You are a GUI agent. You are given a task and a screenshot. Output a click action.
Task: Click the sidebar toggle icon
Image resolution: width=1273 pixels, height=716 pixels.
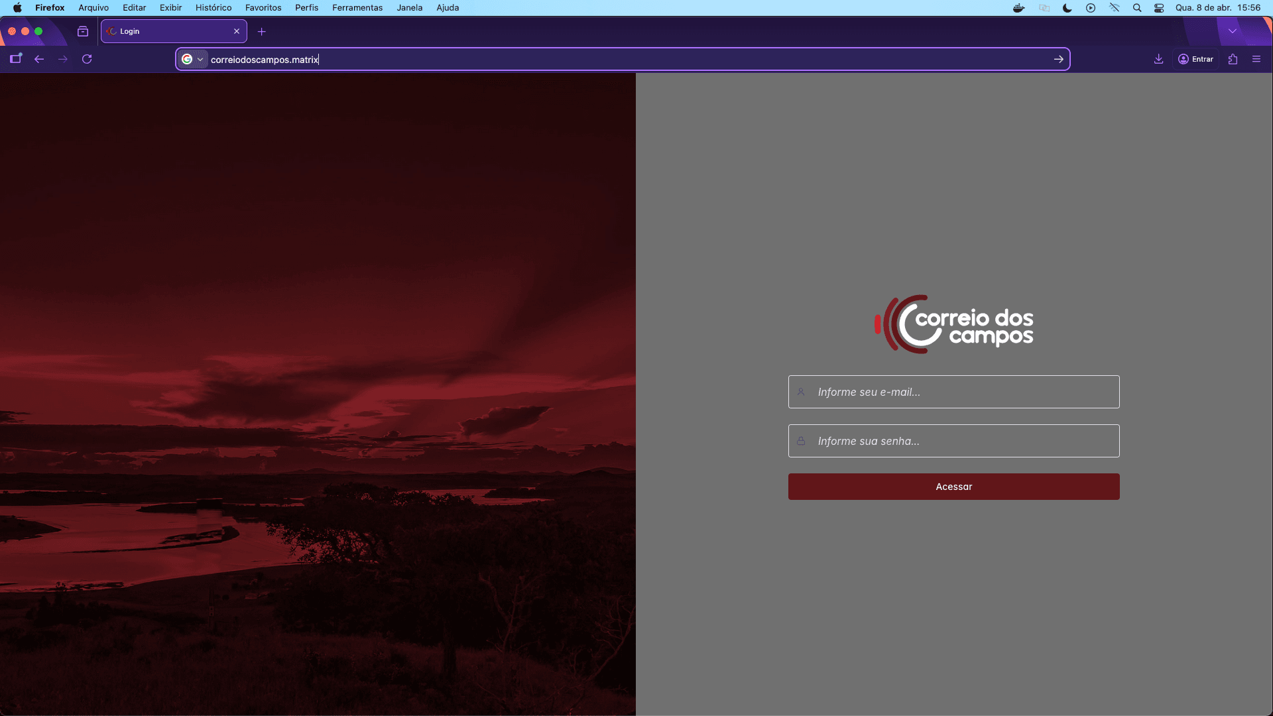[16, 59]
